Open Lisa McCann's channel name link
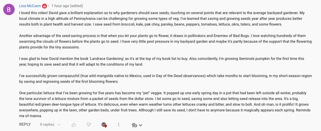Image resolution: width=321 pixels, height=131 pixels. coord(30,6)
